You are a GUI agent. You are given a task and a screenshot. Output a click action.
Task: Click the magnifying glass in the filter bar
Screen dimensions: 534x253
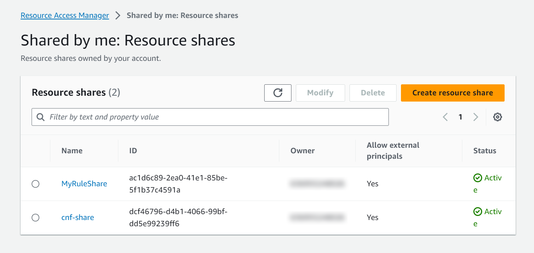[40, 117]
